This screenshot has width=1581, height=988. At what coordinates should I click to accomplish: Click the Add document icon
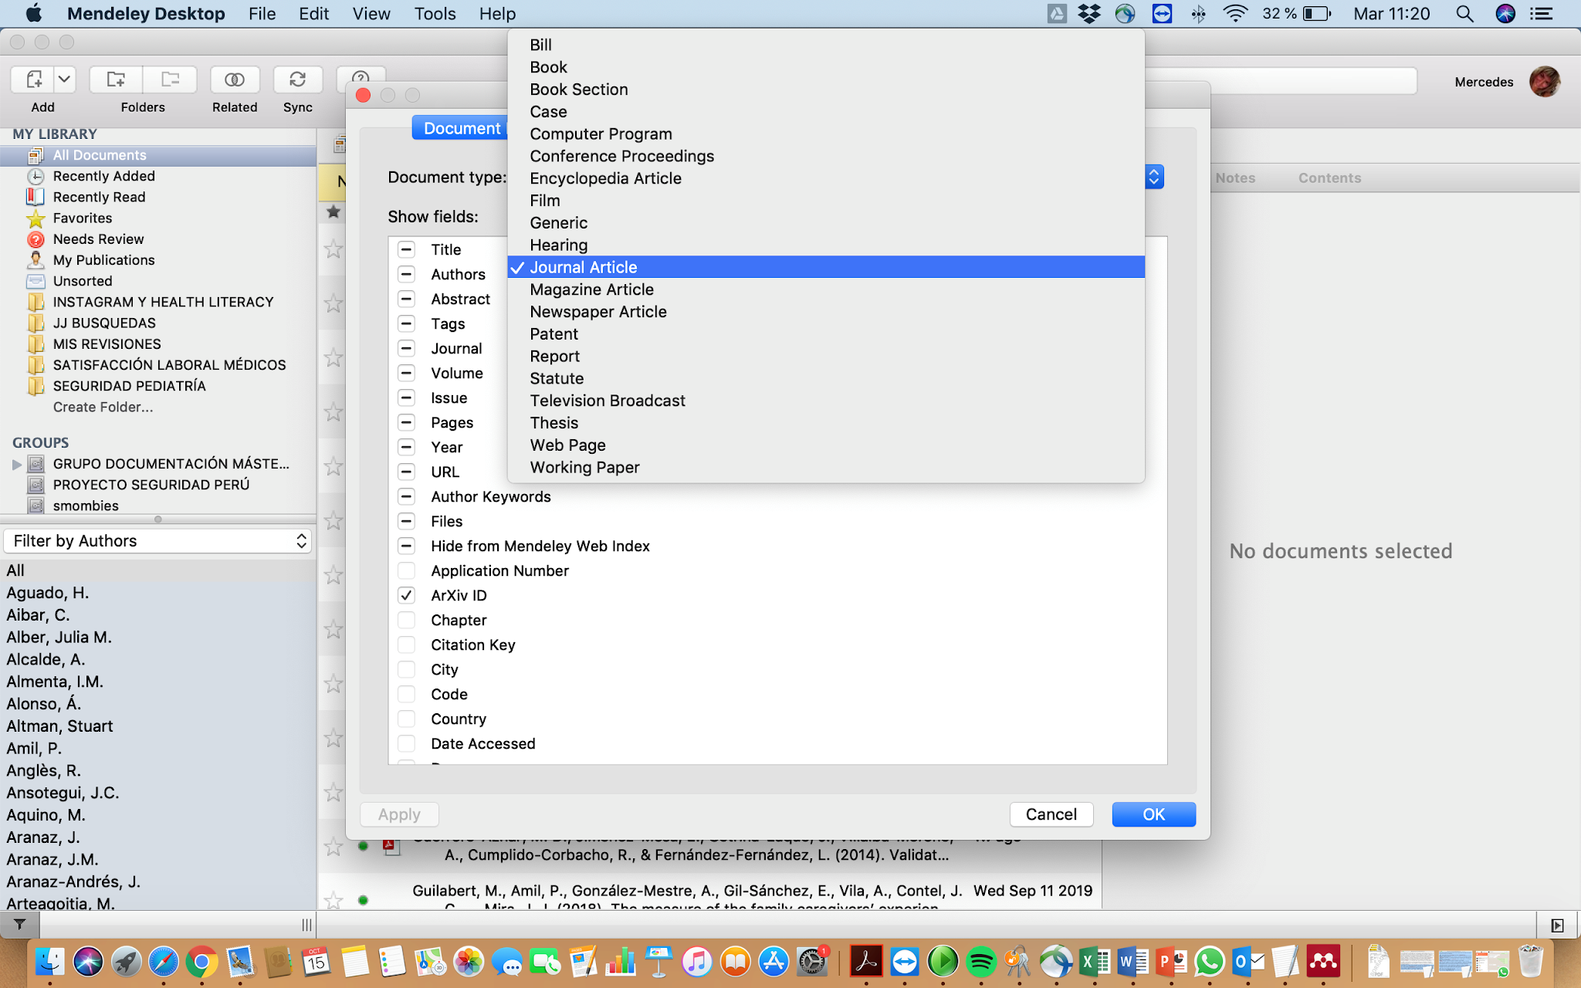pyautogui.click(x=34, y=80)
